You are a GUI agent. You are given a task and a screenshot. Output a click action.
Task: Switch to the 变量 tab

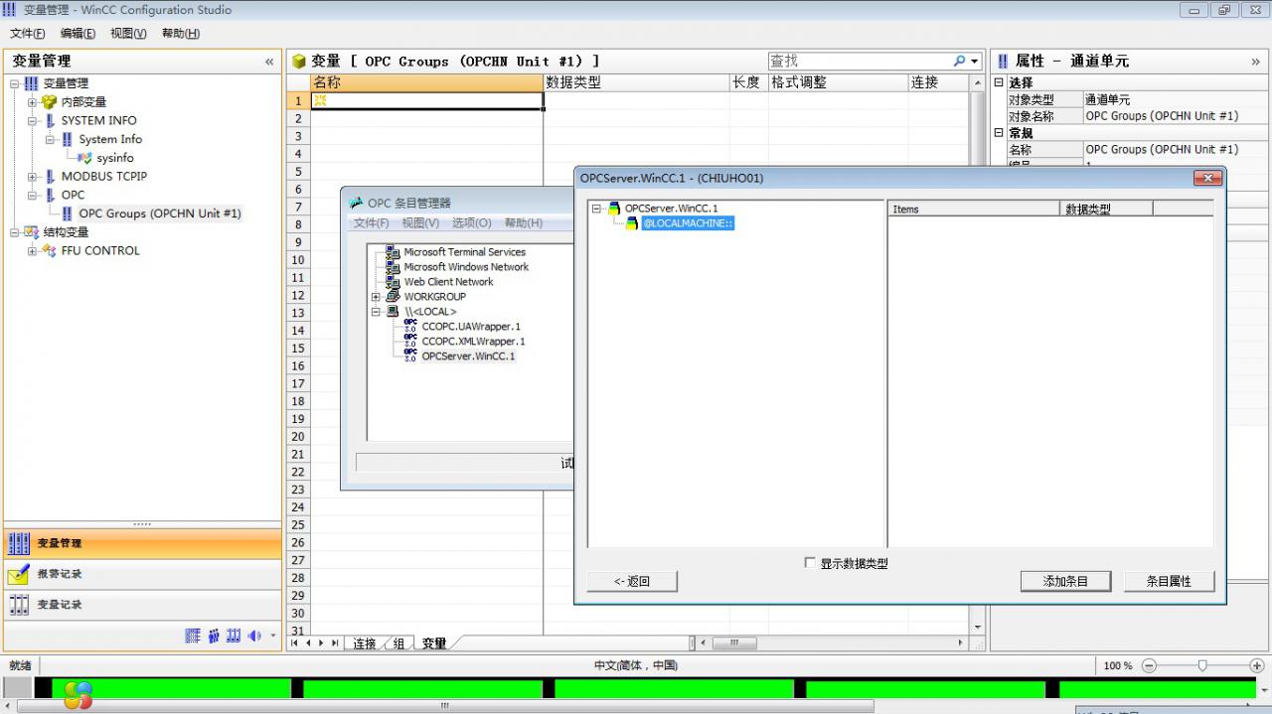pos(434,643)
